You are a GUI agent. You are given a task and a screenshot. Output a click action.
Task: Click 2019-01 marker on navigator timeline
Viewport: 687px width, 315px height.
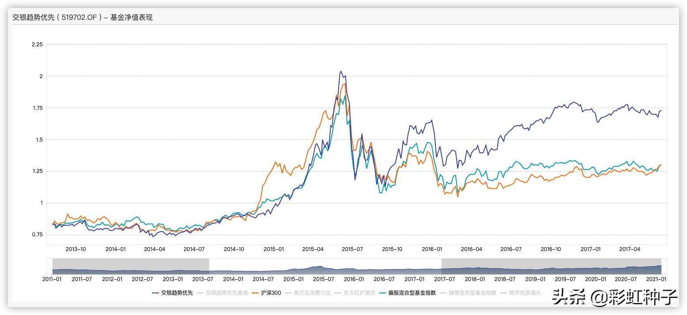point(535,279)
